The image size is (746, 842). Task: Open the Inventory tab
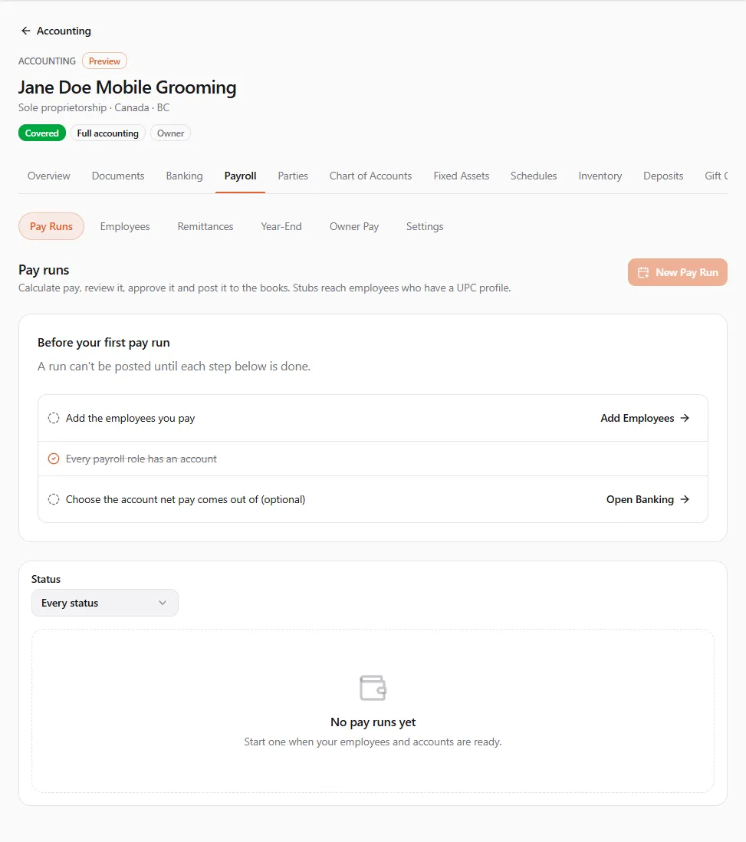[600, 176]
